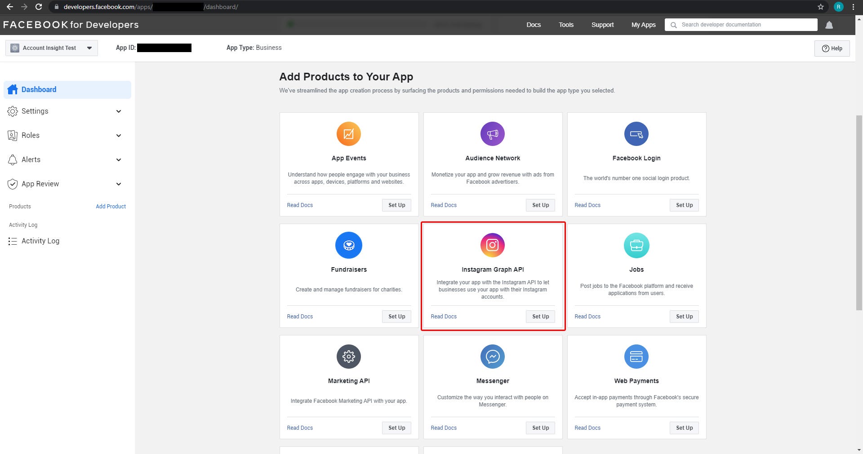Expand the Settings chevron in sidebar
Viewport: 863px width, 454px height.
[x=119, y=111]
